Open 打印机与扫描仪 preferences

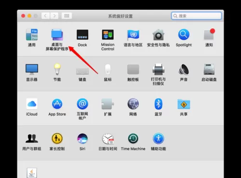click(159, 69)
